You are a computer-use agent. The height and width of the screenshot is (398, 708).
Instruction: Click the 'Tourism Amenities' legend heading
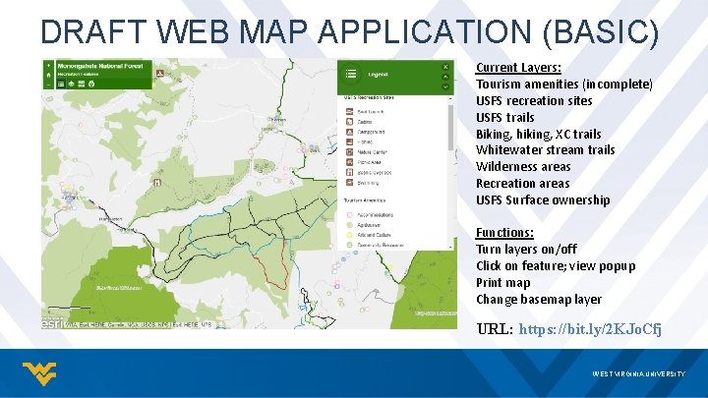(365, 200)
